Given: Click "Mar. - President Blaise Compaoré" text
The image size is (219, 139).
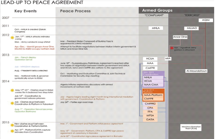Looking at the screenshot, I should [87, 42].
